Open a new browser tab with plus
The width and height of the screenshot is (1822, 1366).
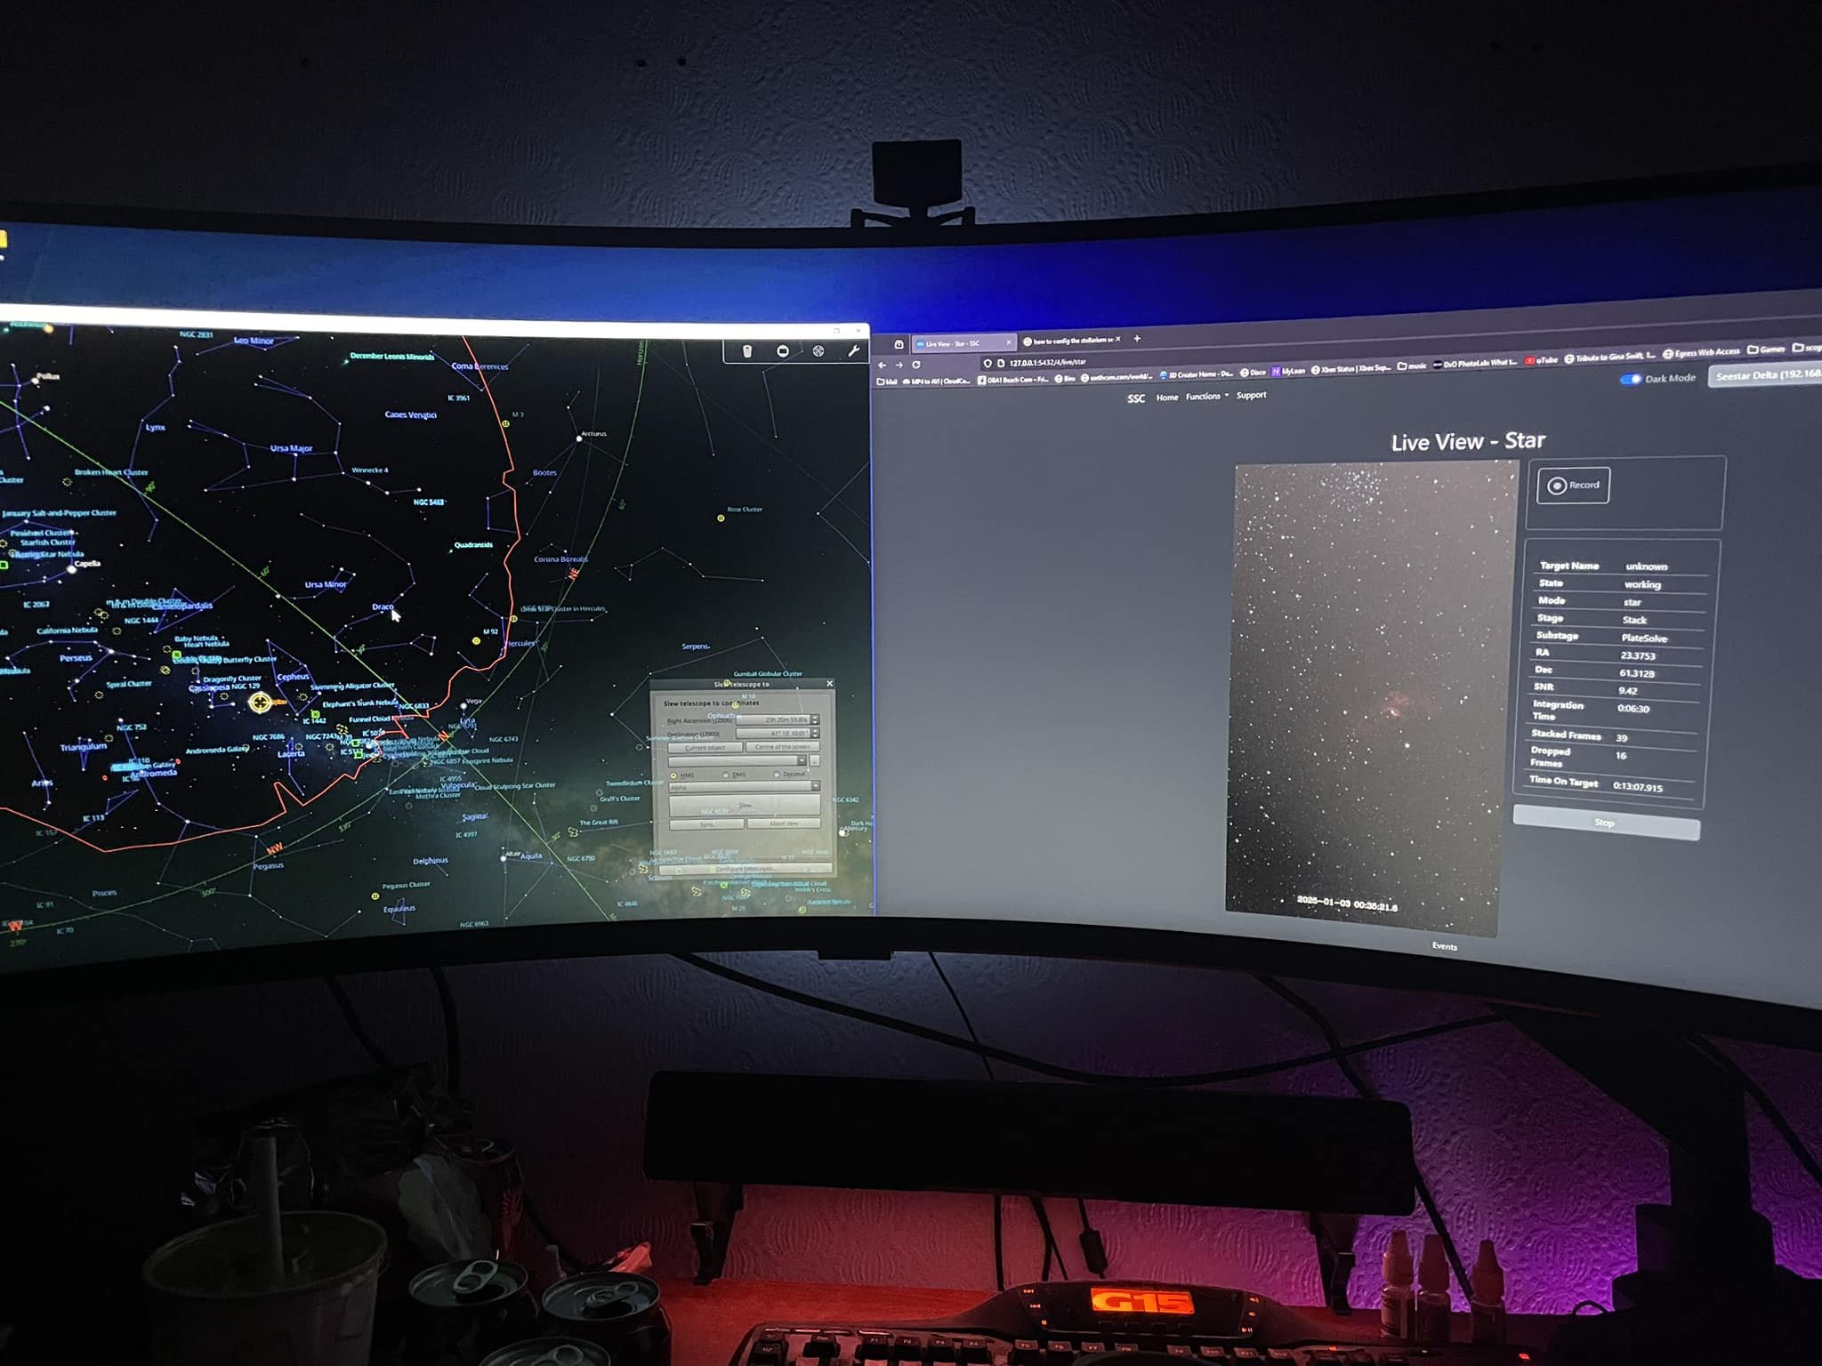1137,338
